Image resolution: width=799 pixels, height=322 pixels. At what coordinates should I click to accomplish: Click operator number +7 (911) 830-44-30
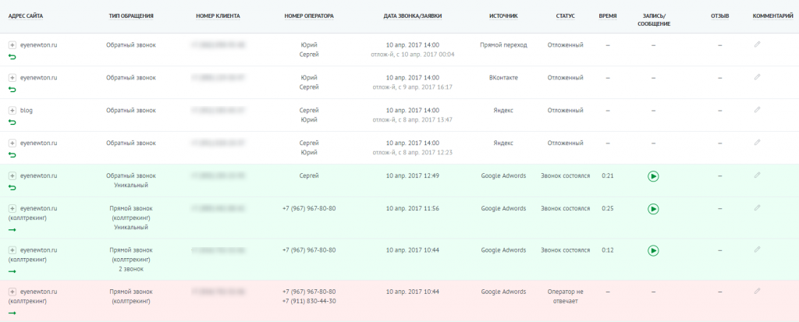point(309,301)
